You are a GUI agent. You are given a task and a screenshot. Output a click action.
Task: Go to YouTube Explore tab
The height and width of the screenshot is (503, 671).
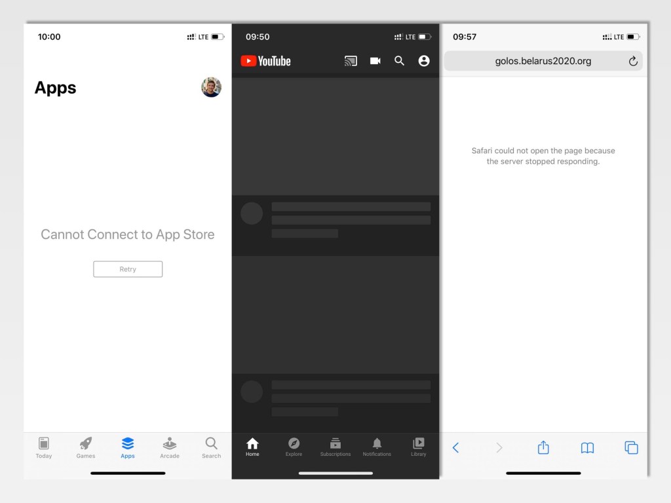click(x=294, y=447)
